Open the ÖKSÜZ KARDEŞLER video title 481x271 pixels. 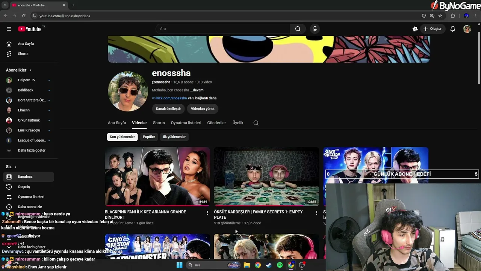click(x=259, y=215)
